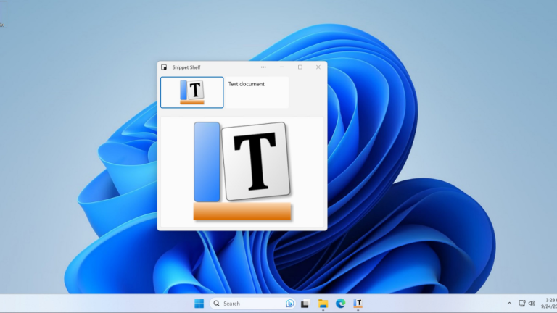Close the Snippet Shelf window

click(x=318, y=67)
